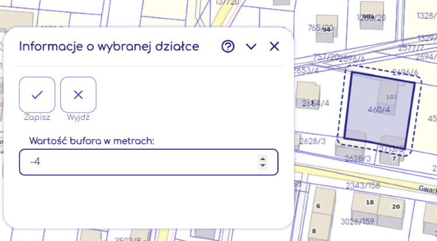Open the help question mark icon
The width and height of the screenshot is (437, 241).
point(228,47)
